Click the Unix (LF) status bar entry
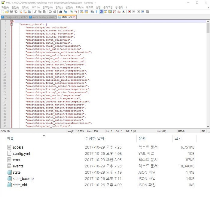 pos(161,131)
